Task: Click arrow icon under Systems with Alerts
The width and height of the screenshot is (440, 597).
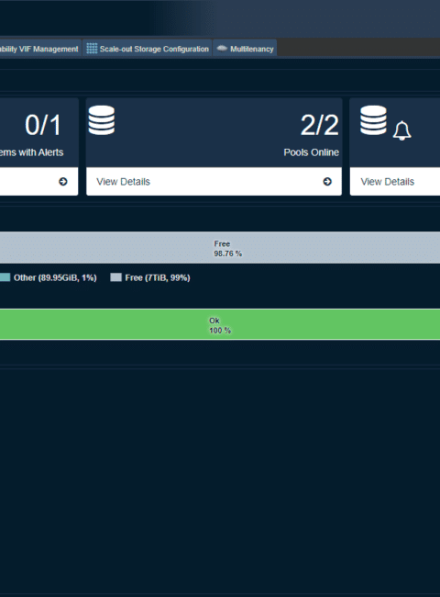Action: coord(63,182)
